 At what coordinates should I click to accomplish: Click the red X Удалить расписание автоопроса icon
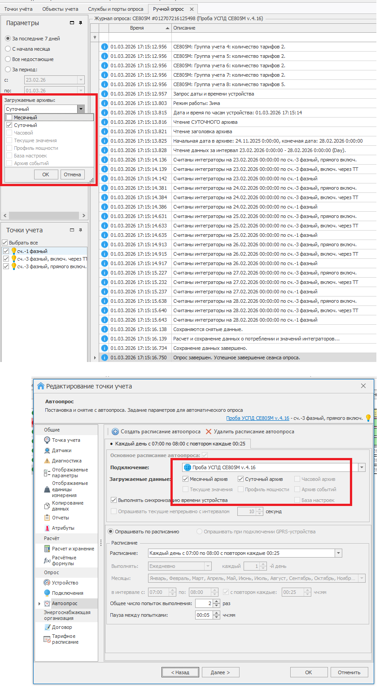coord(208,432)
